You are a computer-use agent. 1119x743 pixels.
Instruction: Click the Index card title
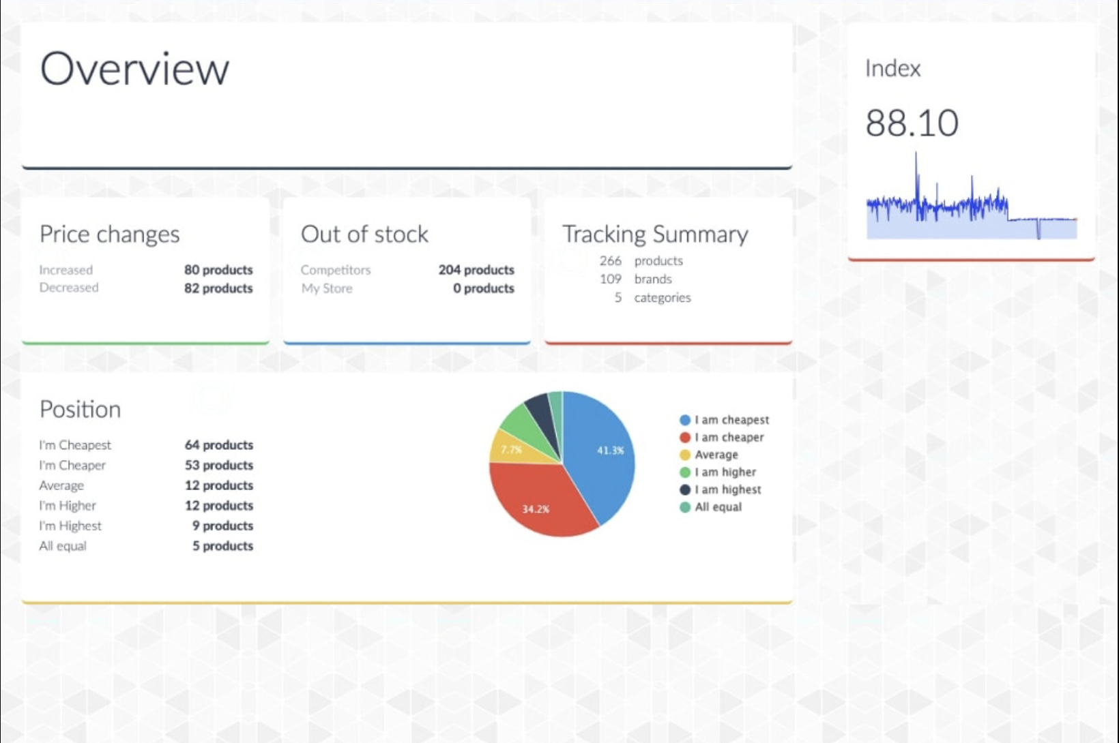893,68
